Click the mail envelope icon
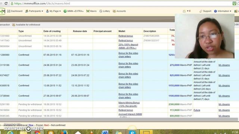Screen dimensions: 239x134 [184, 11]
